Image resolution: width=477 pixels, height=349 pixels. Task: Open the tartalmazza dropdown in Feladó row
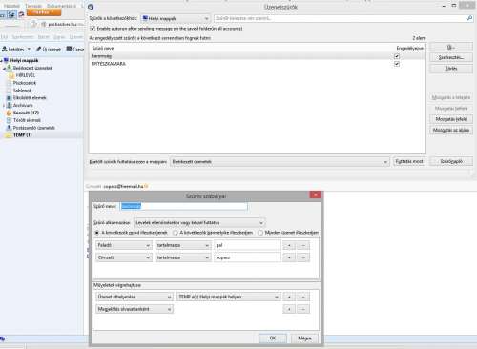[183, 245]
